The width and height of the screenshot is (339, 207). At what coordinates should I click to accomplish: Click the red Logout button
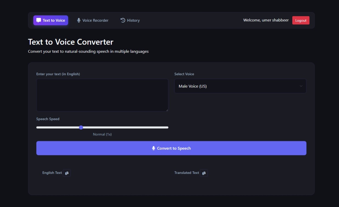[x=301, y=20]
